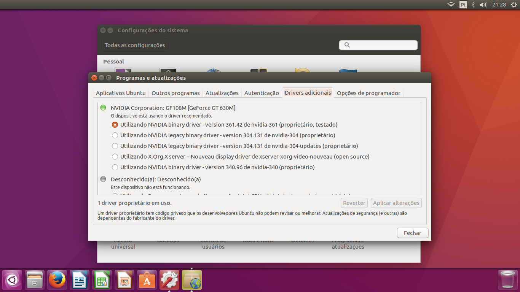The width and height of the screenshot is (520, 292).
Task: Open the sound volume indicator
Action: pyautogui.click(x=483, y=5)
